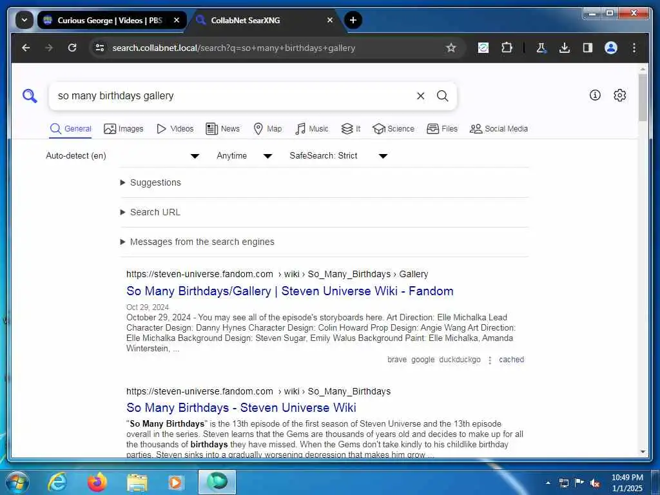Screen dimensions: 660x495
Task: Click the extension icon next to the star
Action: [x=483, y=48]
